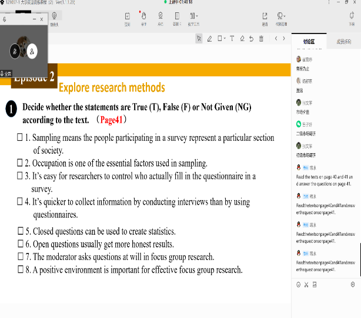This screenshot has height=318, width=361.
Task: Switch to the 成员(66) members tab
Action: [x=344, y=42]
